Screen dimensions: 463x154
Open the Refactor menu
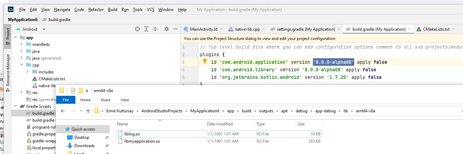coord(96,10)
